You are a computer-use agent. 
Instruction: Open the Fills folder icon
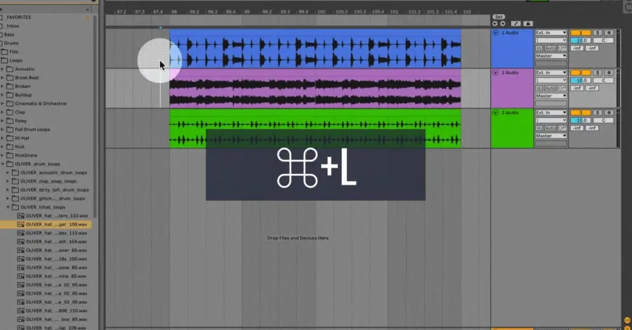[x=4, y=51]
